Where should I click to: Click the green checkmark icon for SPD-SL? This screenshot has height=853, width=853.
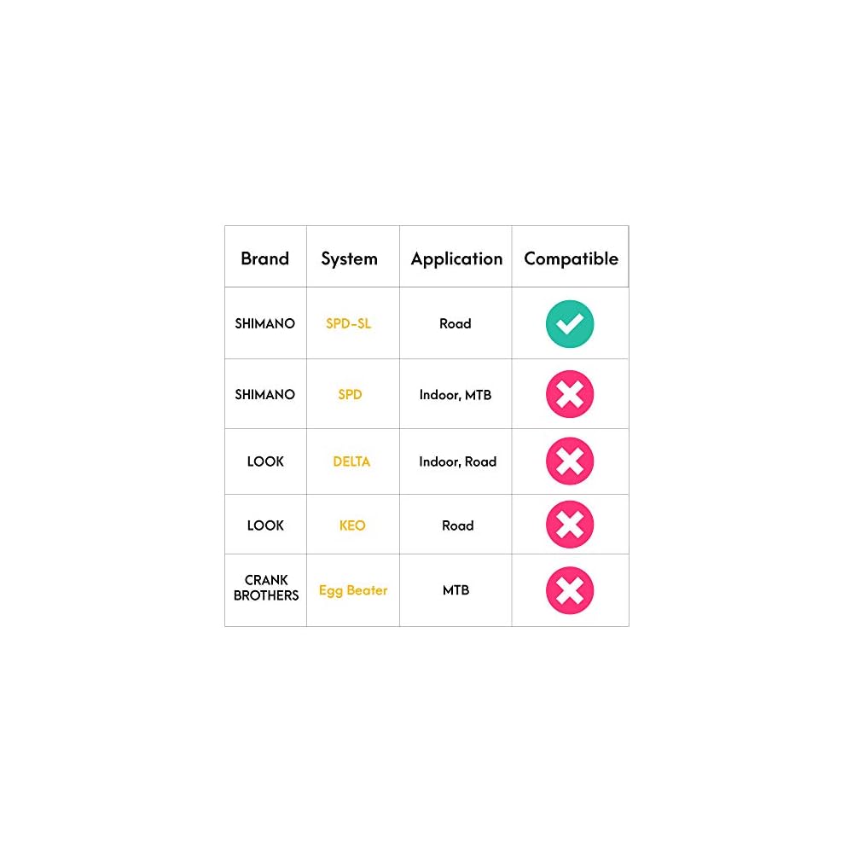pos(570,324)
